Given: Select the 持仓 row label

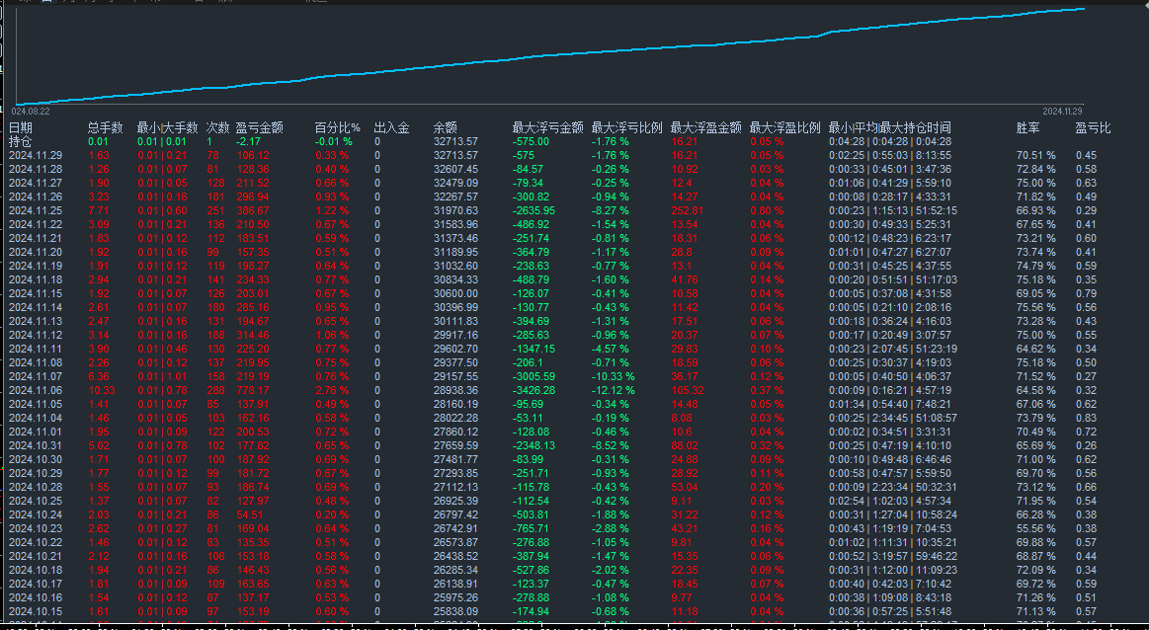Looking at the screenshot, I should coord(21,141).
